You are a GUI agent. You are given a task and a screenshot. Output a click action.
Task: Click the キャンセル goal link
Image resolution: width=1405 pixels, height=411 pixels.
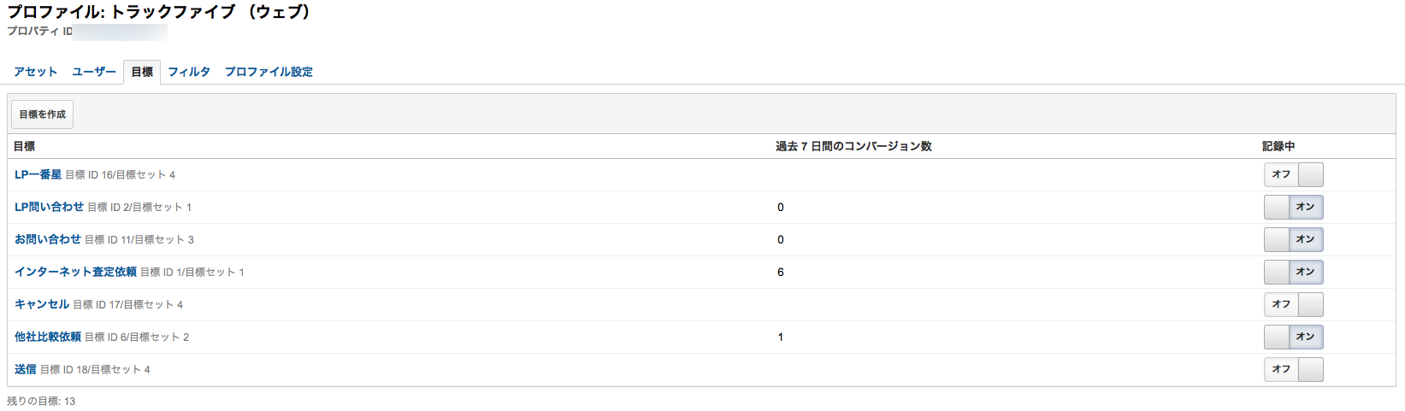(x=42, y=304)
